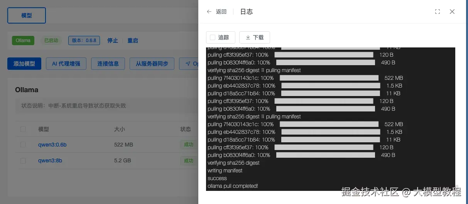Screen dimensions: 468x204
Task: Click 成功 status of qwen3:8b
Action: pyautogui.click(x=189, y=160)
